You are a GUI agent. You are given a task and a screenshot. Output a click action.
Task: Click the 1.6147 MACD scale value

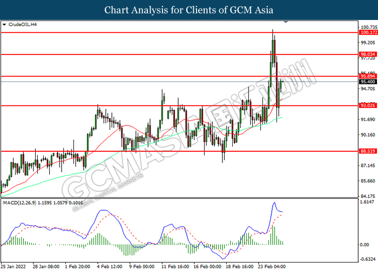pyautogui.click(x=367, y=202)
